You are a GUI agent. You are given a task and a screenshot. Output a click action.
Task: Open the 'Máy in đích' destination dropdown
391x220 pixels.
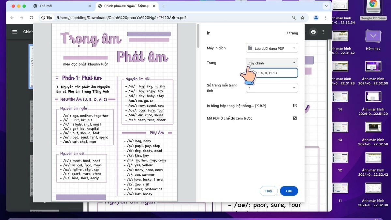coord(272,48)
